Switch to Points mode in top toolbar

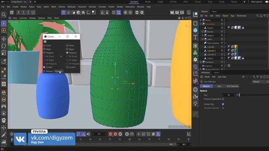pyautogui.click(x=63, y=13)
